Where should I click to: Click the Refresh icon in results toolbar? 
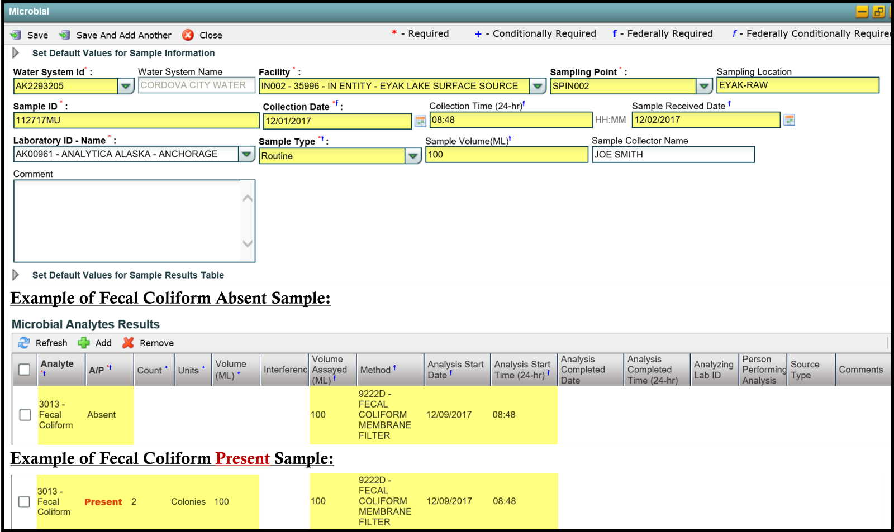click(x=24, y=343)
